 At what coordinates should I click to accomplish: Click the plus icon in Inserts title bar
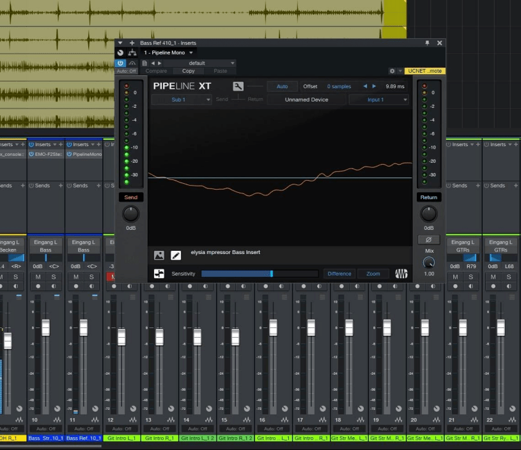[x=132, y=43]
